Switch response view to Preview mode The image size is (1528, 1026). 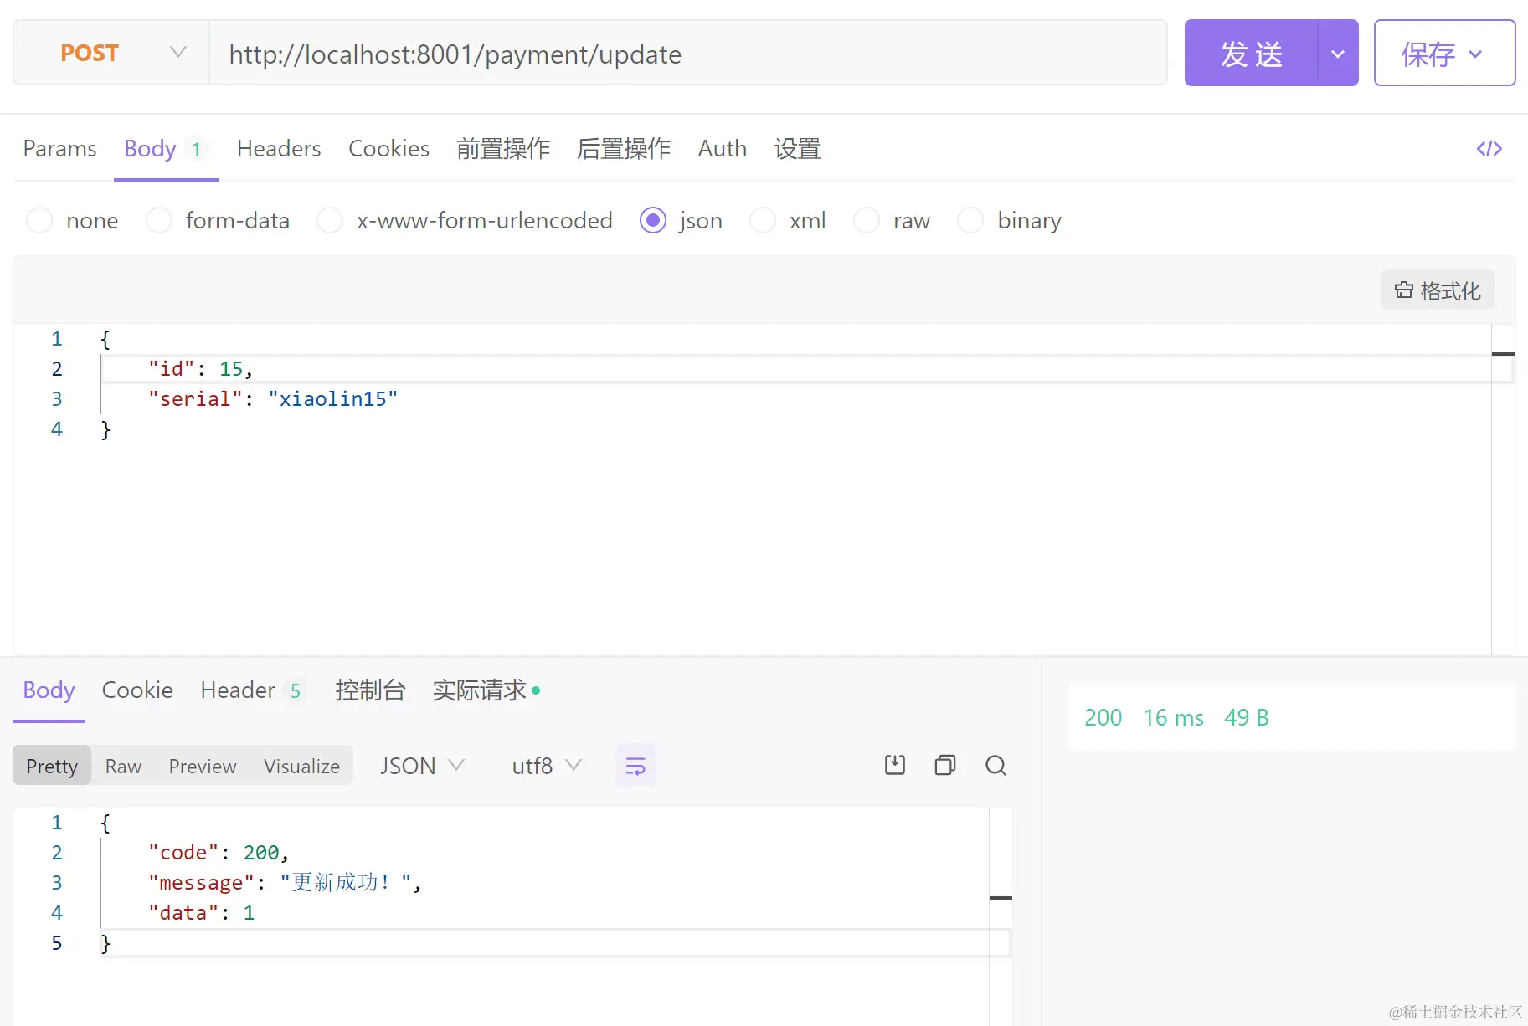[202, 765]
